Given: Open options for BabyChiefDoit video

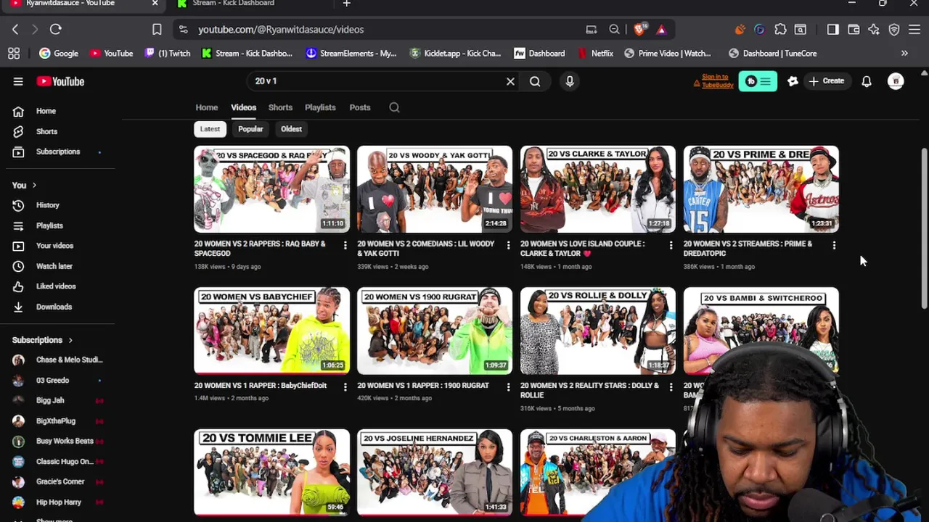Looking at the screenshot, I should (x=345, y=387).
